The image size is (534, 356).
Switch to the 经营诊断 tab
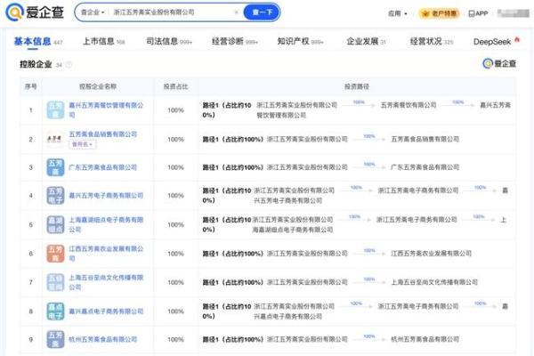pos(235,42)
